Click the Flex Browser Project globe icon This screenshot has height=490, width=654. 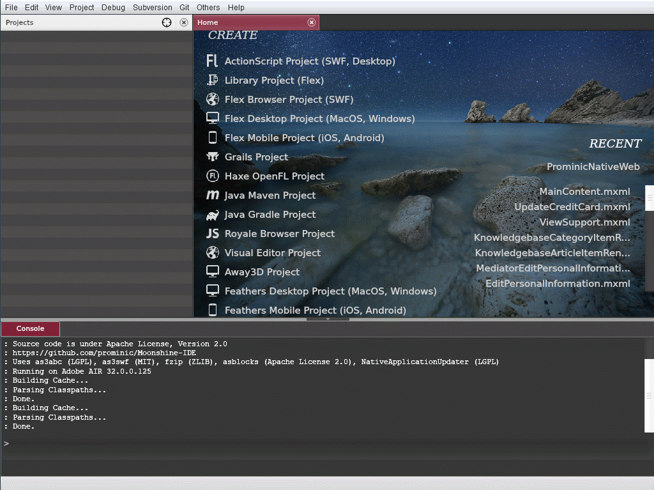coord(213,99)
